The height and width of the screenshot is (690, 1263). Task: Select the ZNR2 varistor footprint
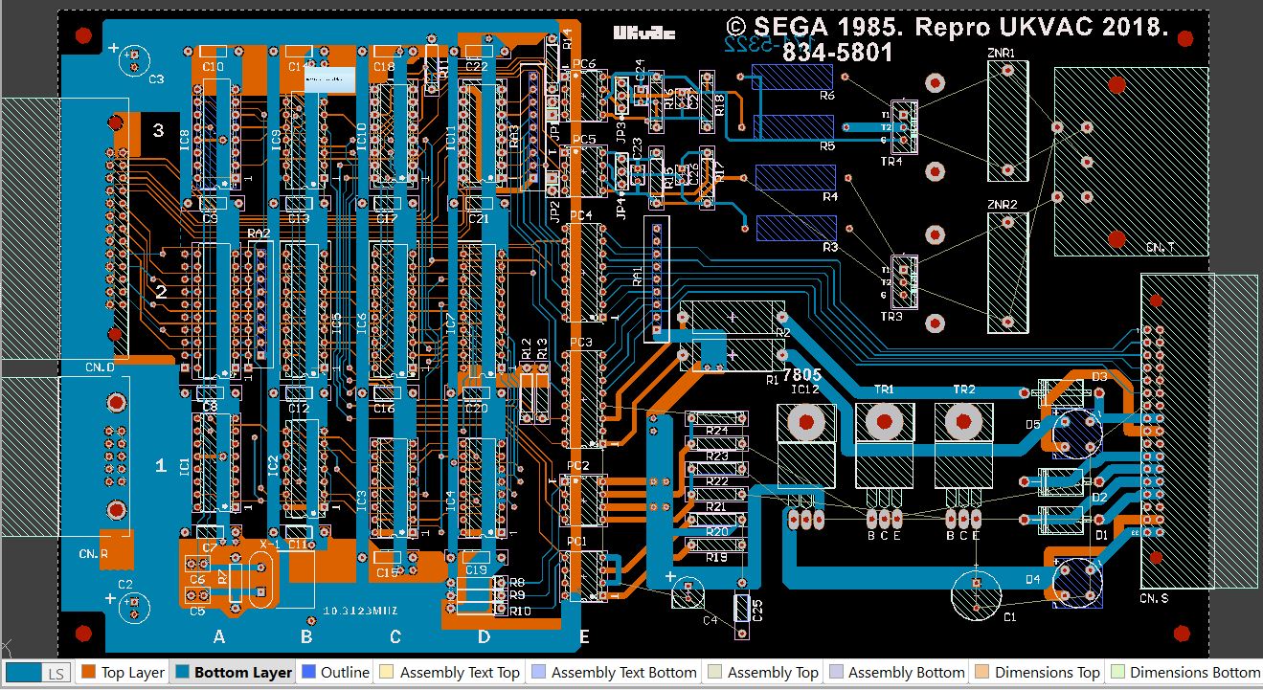coord(1007,273)
